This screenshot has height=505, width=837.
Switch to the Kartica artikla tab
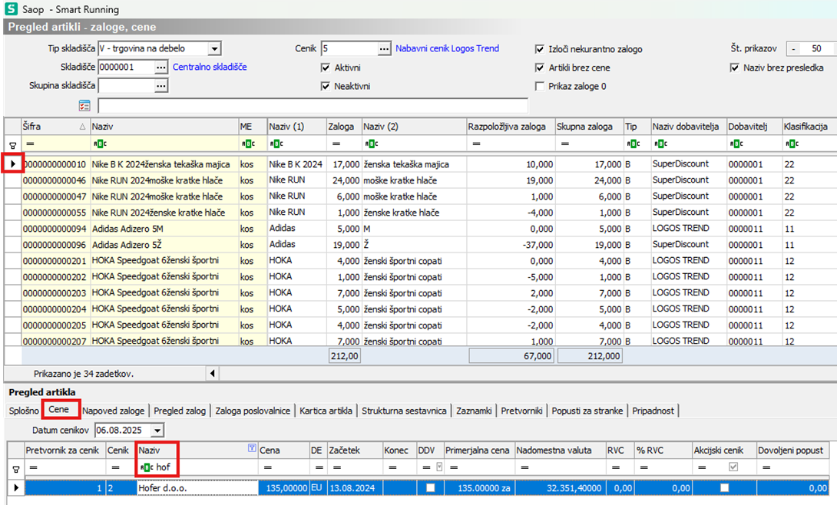pyautogui.click(x=328, y=411)
